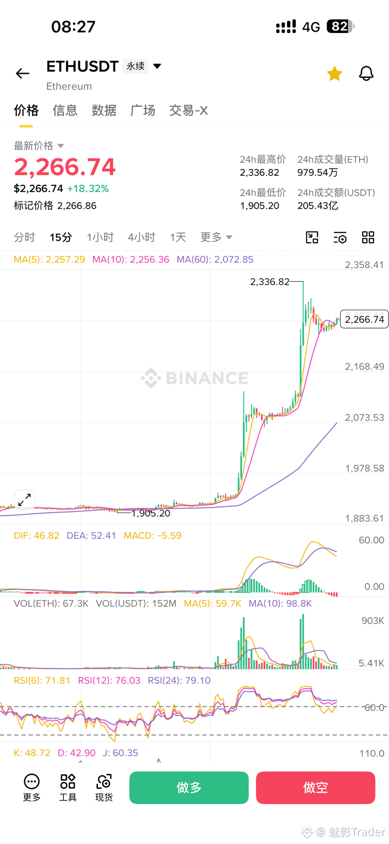Tap the 永续 perpetual tag

click(135, 66)
